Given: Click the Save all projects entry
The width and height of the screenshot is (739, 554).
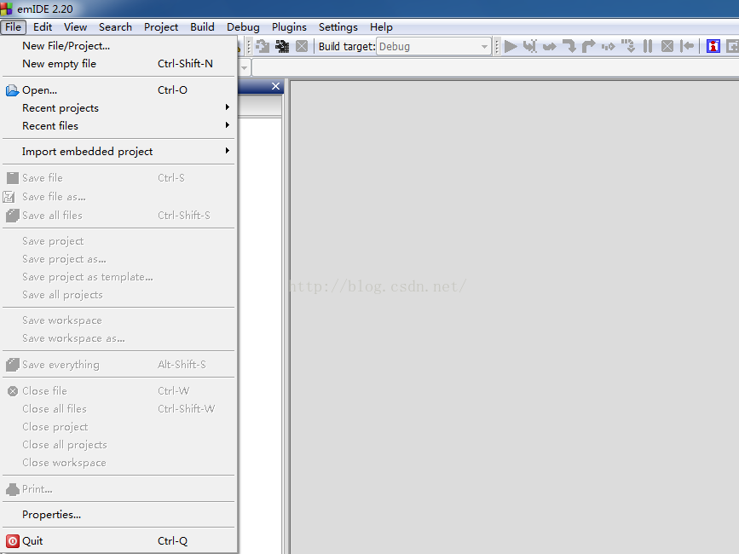Looking at the screenshot, I should pos(118,294).
